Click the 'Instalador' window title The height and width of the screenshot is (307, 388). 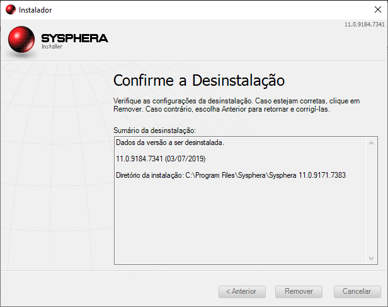(35, 10)
